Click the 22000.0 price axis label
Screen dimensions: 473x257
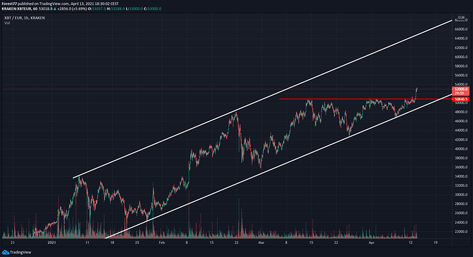pos(461,232)
